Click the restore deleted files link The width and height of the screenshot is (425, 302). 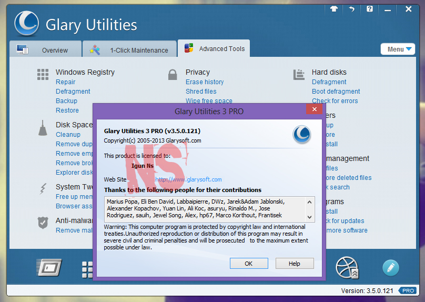point(349,177)
